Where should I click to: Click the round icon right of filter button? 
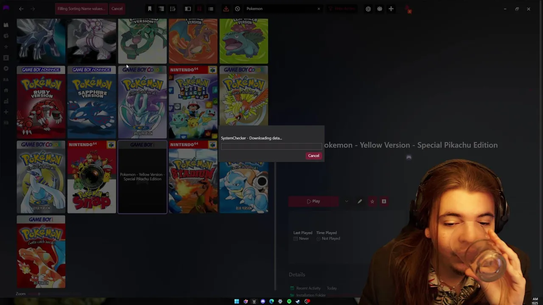point(368,8)
